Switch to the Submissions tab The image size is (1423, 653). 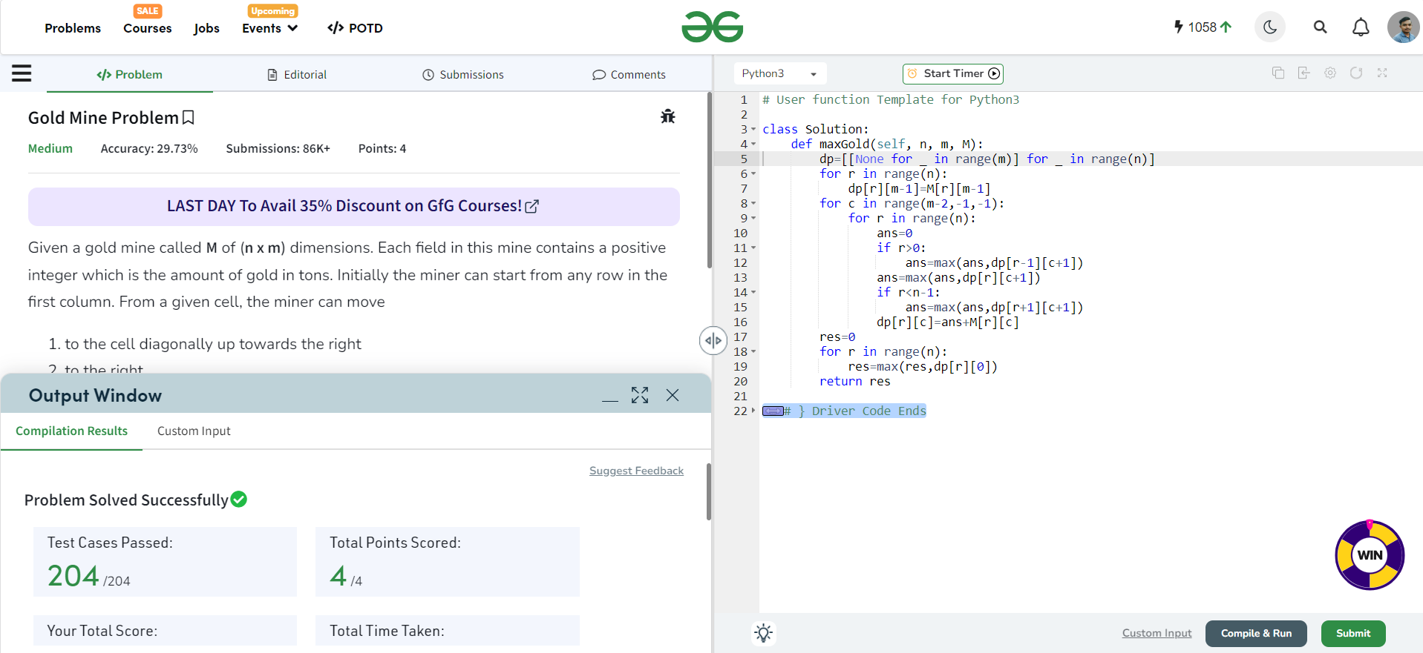pyautogui.click(x=463, y=74)
